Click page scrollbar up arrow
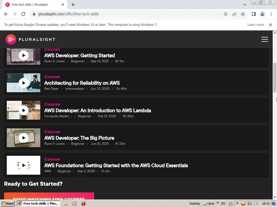Screen dimensions: 277x207 [275, 33]
